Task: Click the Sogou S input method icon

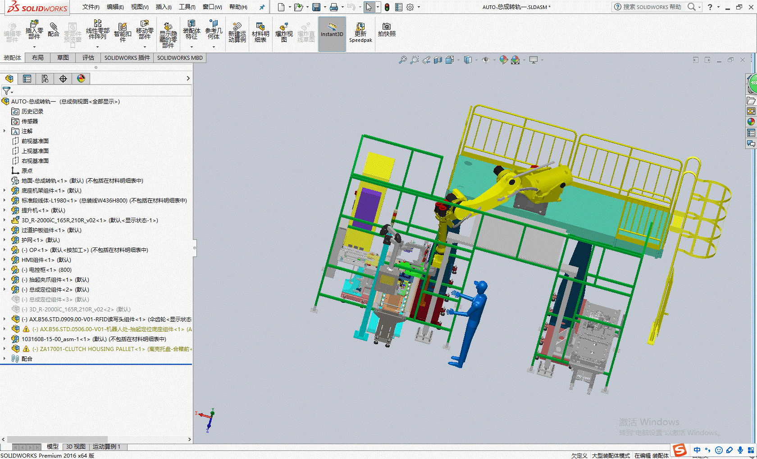Action: pos(679,450)
